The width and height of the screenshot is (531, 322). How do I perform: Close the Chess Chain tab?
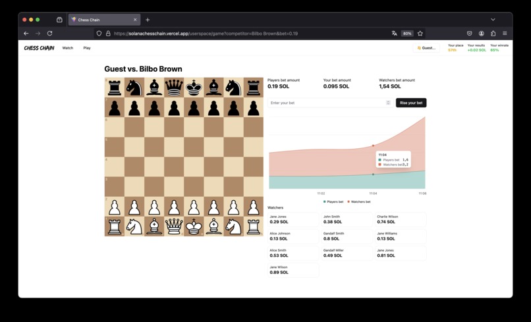click(135, 20)
